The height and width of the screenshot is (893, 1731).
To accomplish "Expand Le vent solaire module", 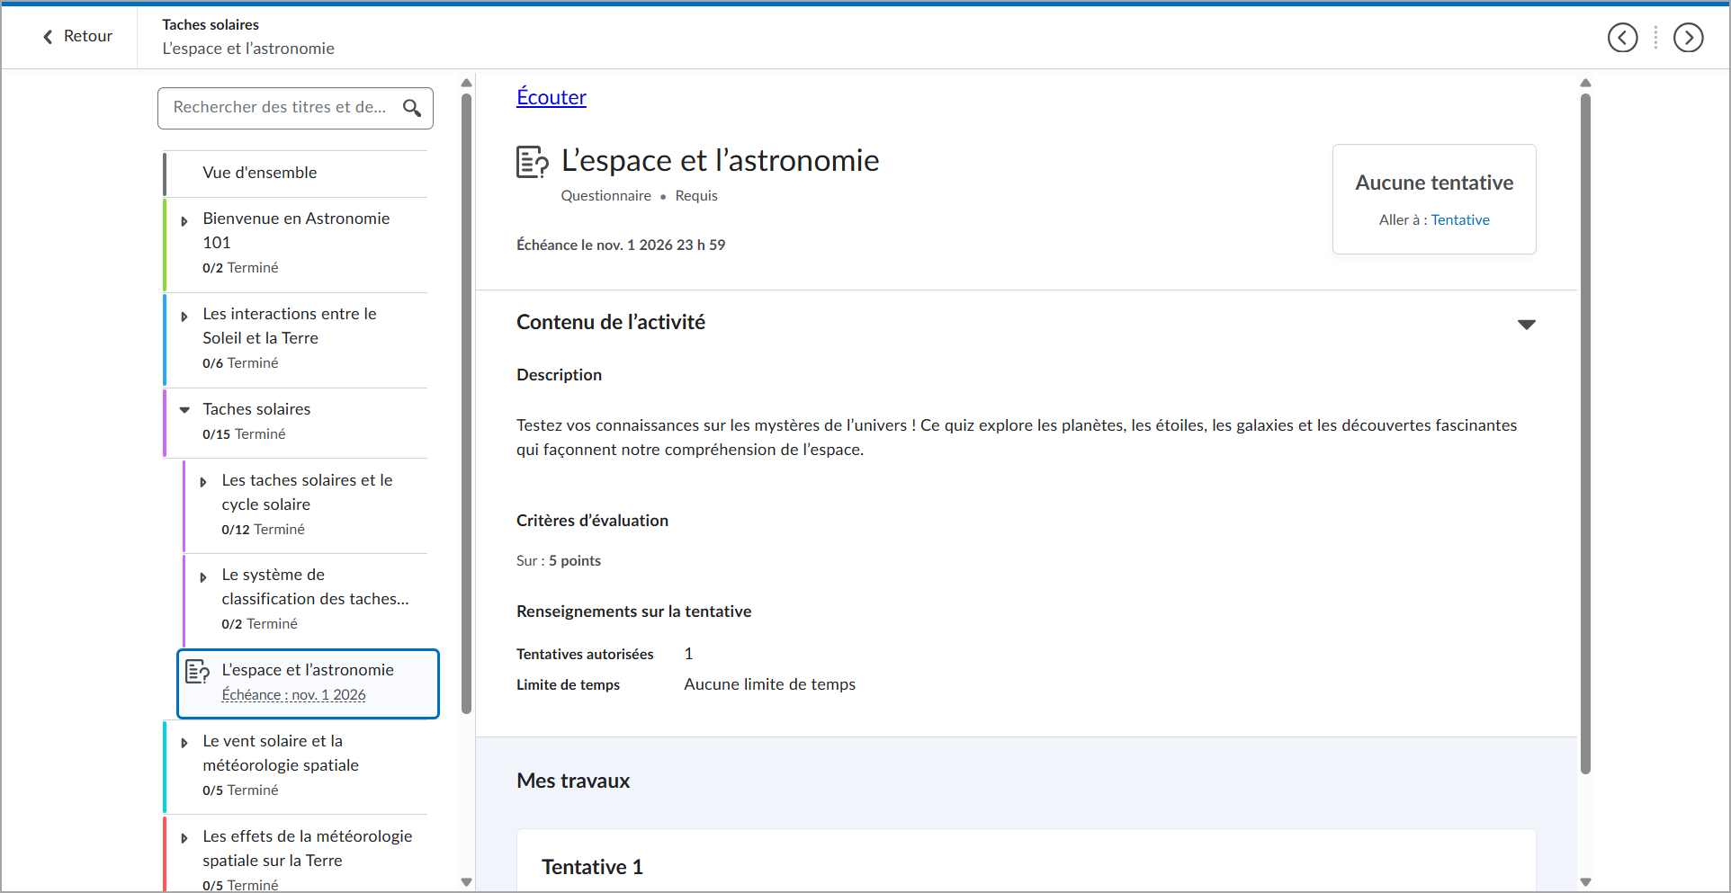I will tap(184, 744).
